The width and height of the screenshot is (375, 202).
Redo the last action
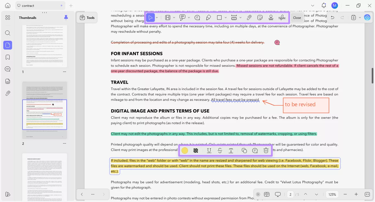click(x=342, y=18)
